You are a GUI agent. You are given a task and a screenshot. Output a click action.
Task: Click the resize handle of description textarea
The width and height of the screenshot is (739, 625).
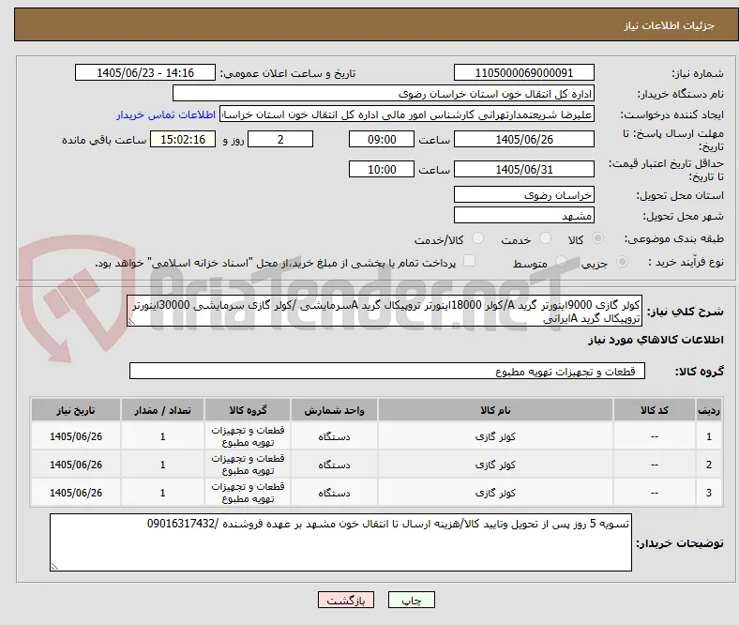pos(132,322)
